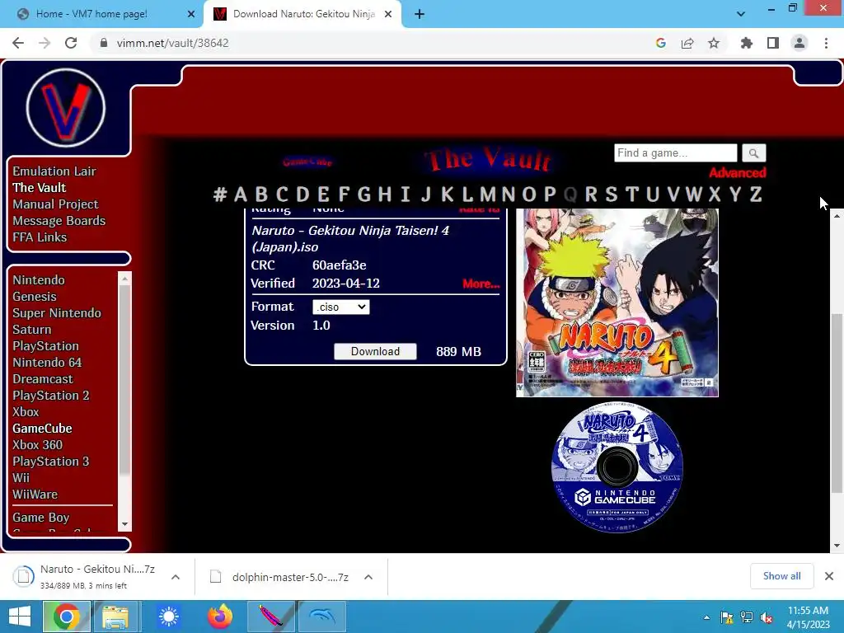844x633 pixels.
Task: Click the Vimm's Lair V logo
Action: tap(66, 108)
